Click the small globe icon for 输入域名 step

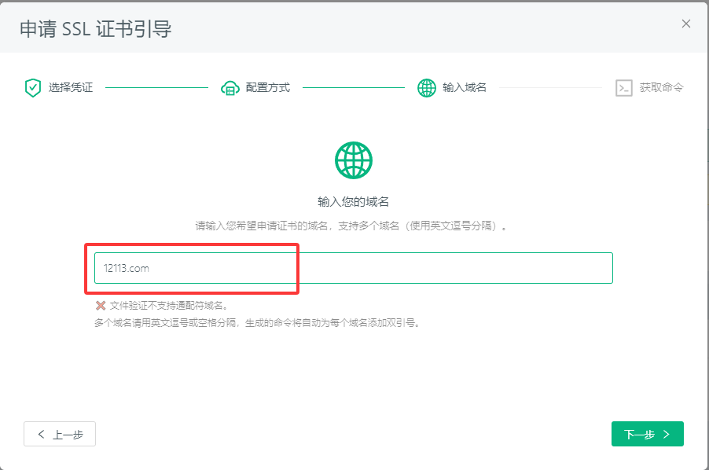tap(427, 87)
